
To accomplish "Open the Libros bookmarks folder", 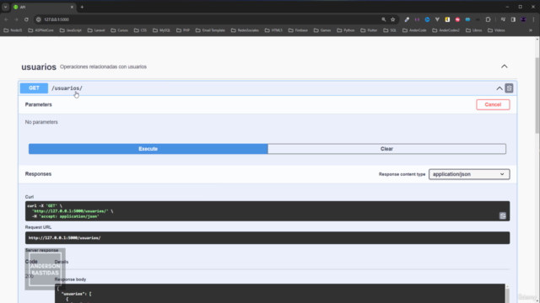I will [474, 30].
